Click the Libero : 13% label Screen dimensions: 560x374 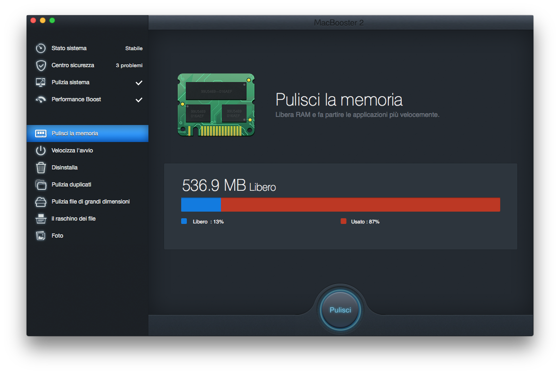208,222
